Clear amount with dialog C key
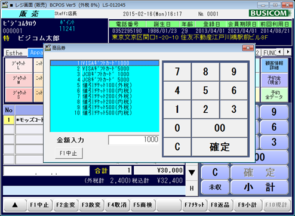Image resolution: width=295 pixels, height=216 pixels. click(177, 147)
